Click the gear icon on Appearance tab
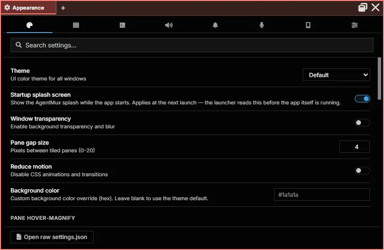Viewport: 384px width, 250px height. (x=7, y=8)
